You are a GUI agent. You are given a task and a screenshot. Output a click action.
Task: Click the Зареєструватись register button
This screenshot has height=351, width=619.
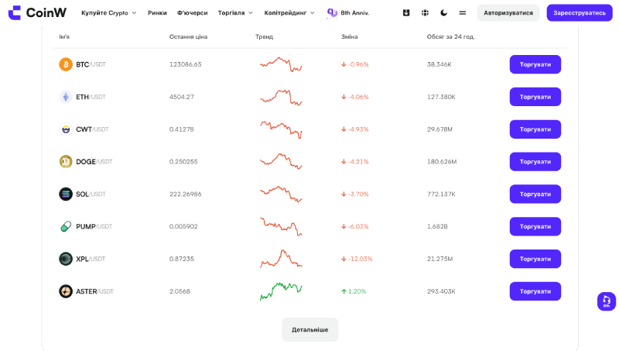point(579,13)
